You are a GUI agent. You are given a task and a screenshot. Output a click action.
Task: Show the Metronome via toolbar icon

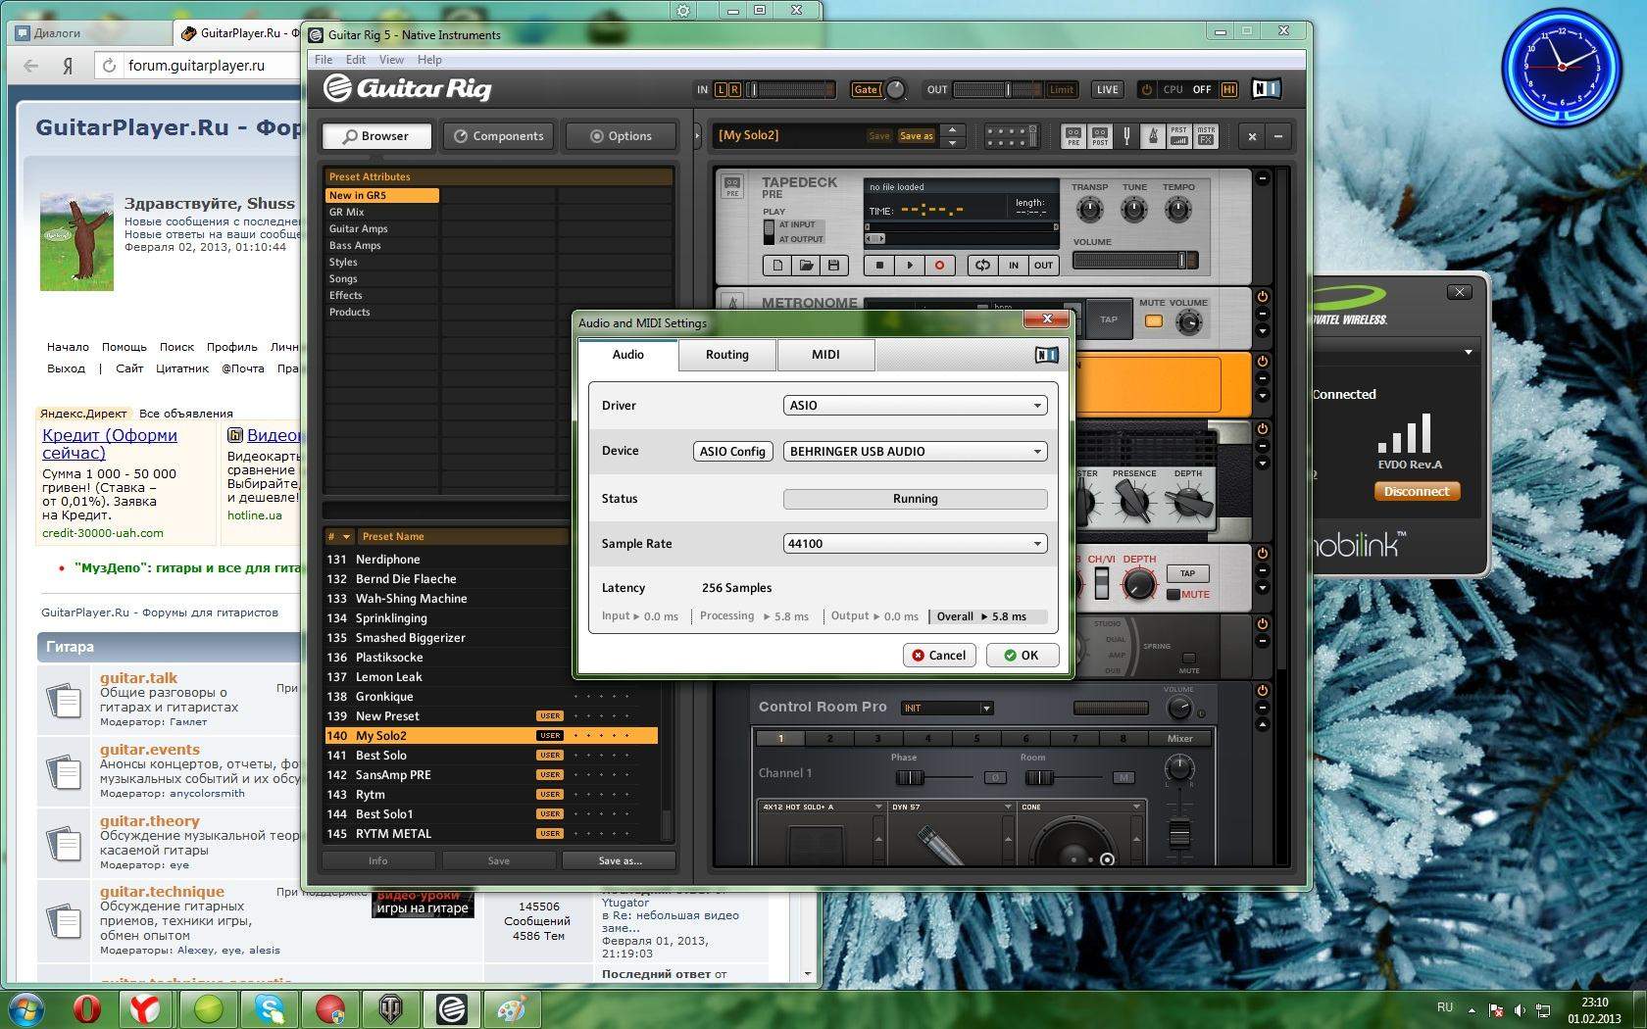point(1153,136)
